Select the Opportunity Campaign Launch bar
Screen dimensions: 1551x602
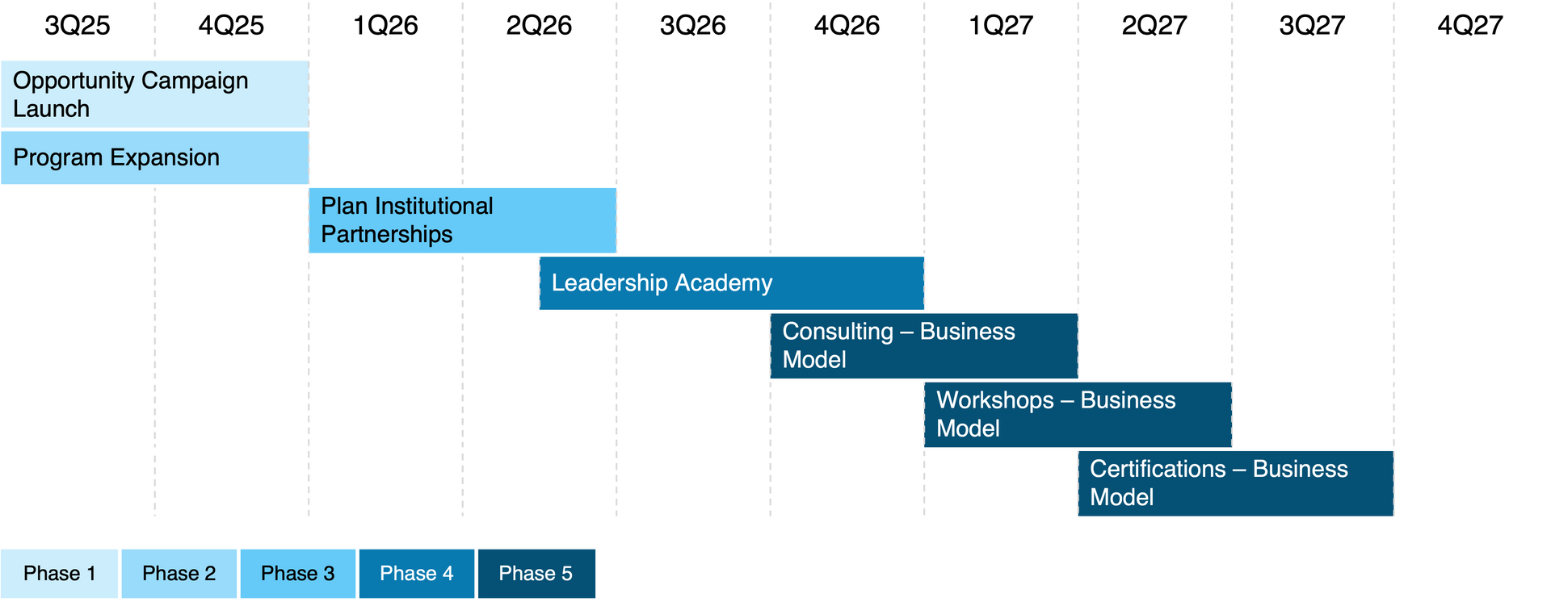pos(154,94)
